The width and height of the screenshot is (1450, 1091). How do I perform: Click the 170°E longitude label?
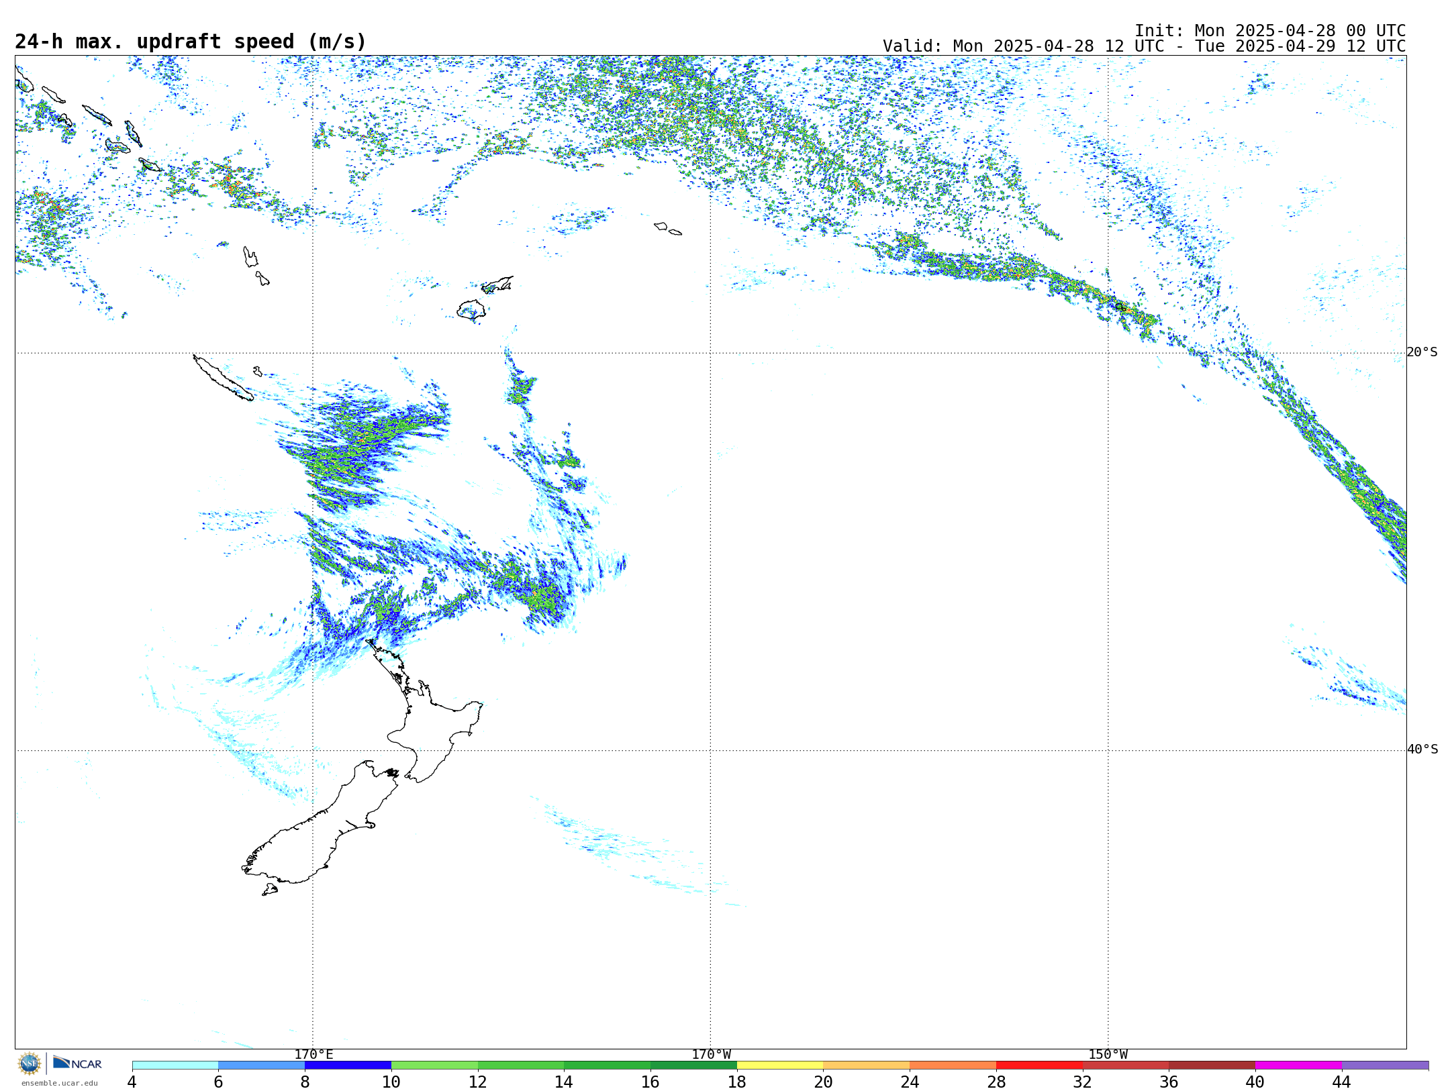coord(313,1054)
